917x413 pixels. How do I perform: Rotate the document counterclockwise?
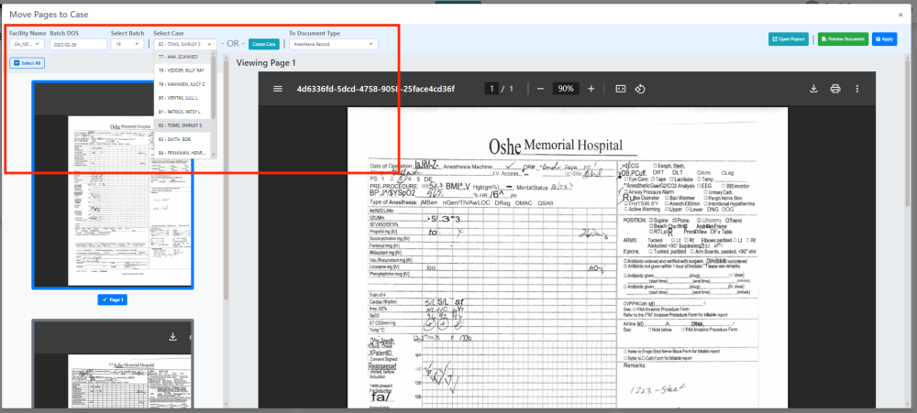click(640, 89)
